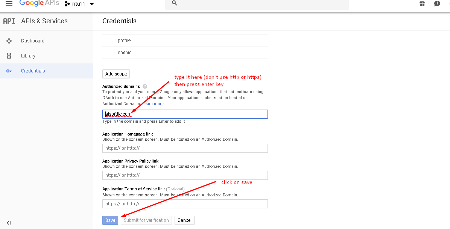
Task: Click the Credentials key icon
Action: coord(9,71)
